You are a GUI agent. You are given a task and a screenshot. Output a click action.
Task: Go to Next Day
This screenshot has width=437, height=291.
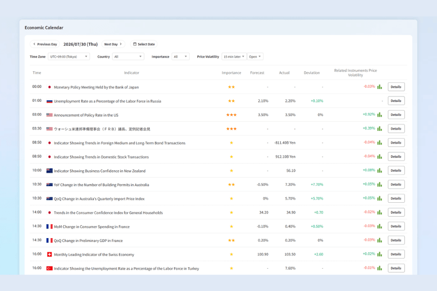coord(113,44)
